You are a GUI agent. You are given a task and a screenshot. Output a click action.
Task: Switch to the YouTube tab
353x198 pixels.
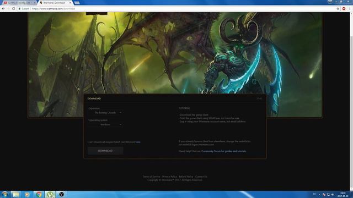tap(19, 3)
